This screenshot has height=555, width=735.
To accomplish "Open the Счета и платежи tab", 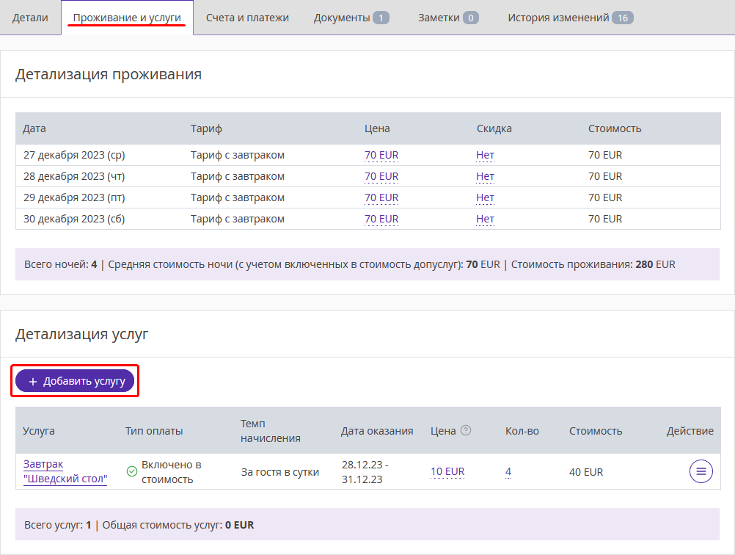I will [247, 18].
